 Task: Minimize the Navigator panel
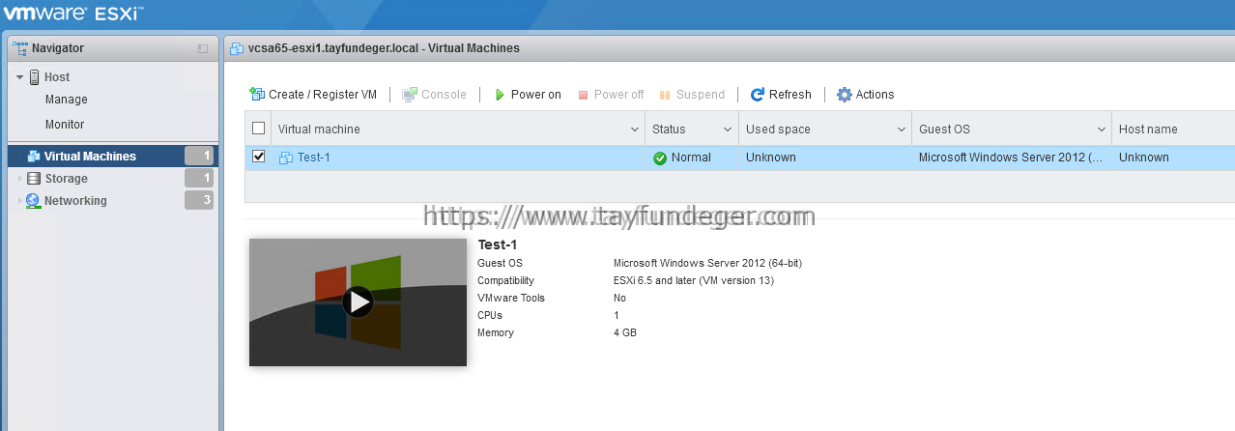coord(203,48)
